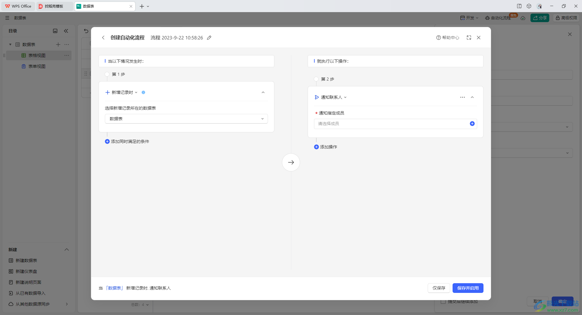Add new view with plus beside 数据表

click(x=58, y=45)
